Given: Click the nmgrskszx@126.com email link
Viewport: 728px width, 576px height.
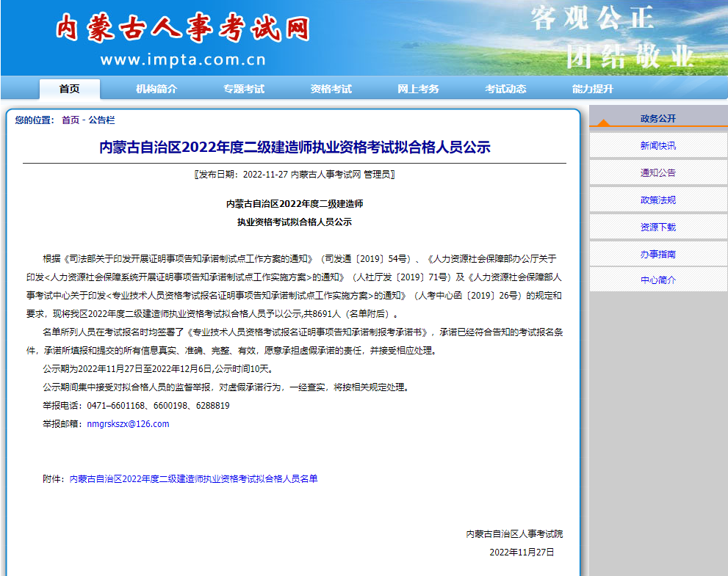Looking at the screenshot, I should click(128, 424).
